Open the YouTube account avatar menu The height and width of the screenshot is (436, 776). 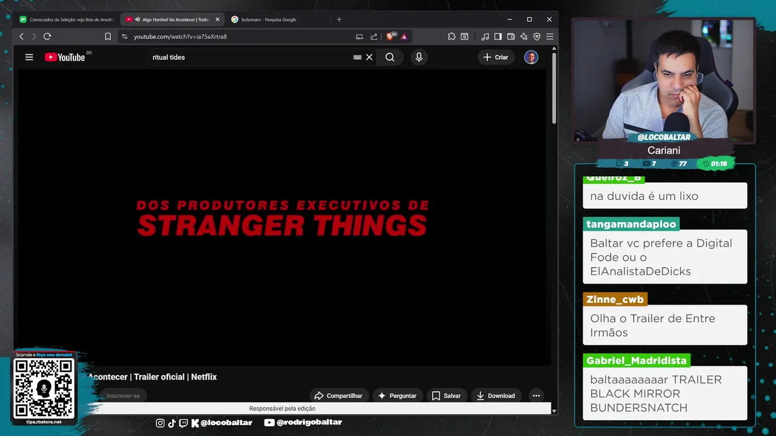531,57
